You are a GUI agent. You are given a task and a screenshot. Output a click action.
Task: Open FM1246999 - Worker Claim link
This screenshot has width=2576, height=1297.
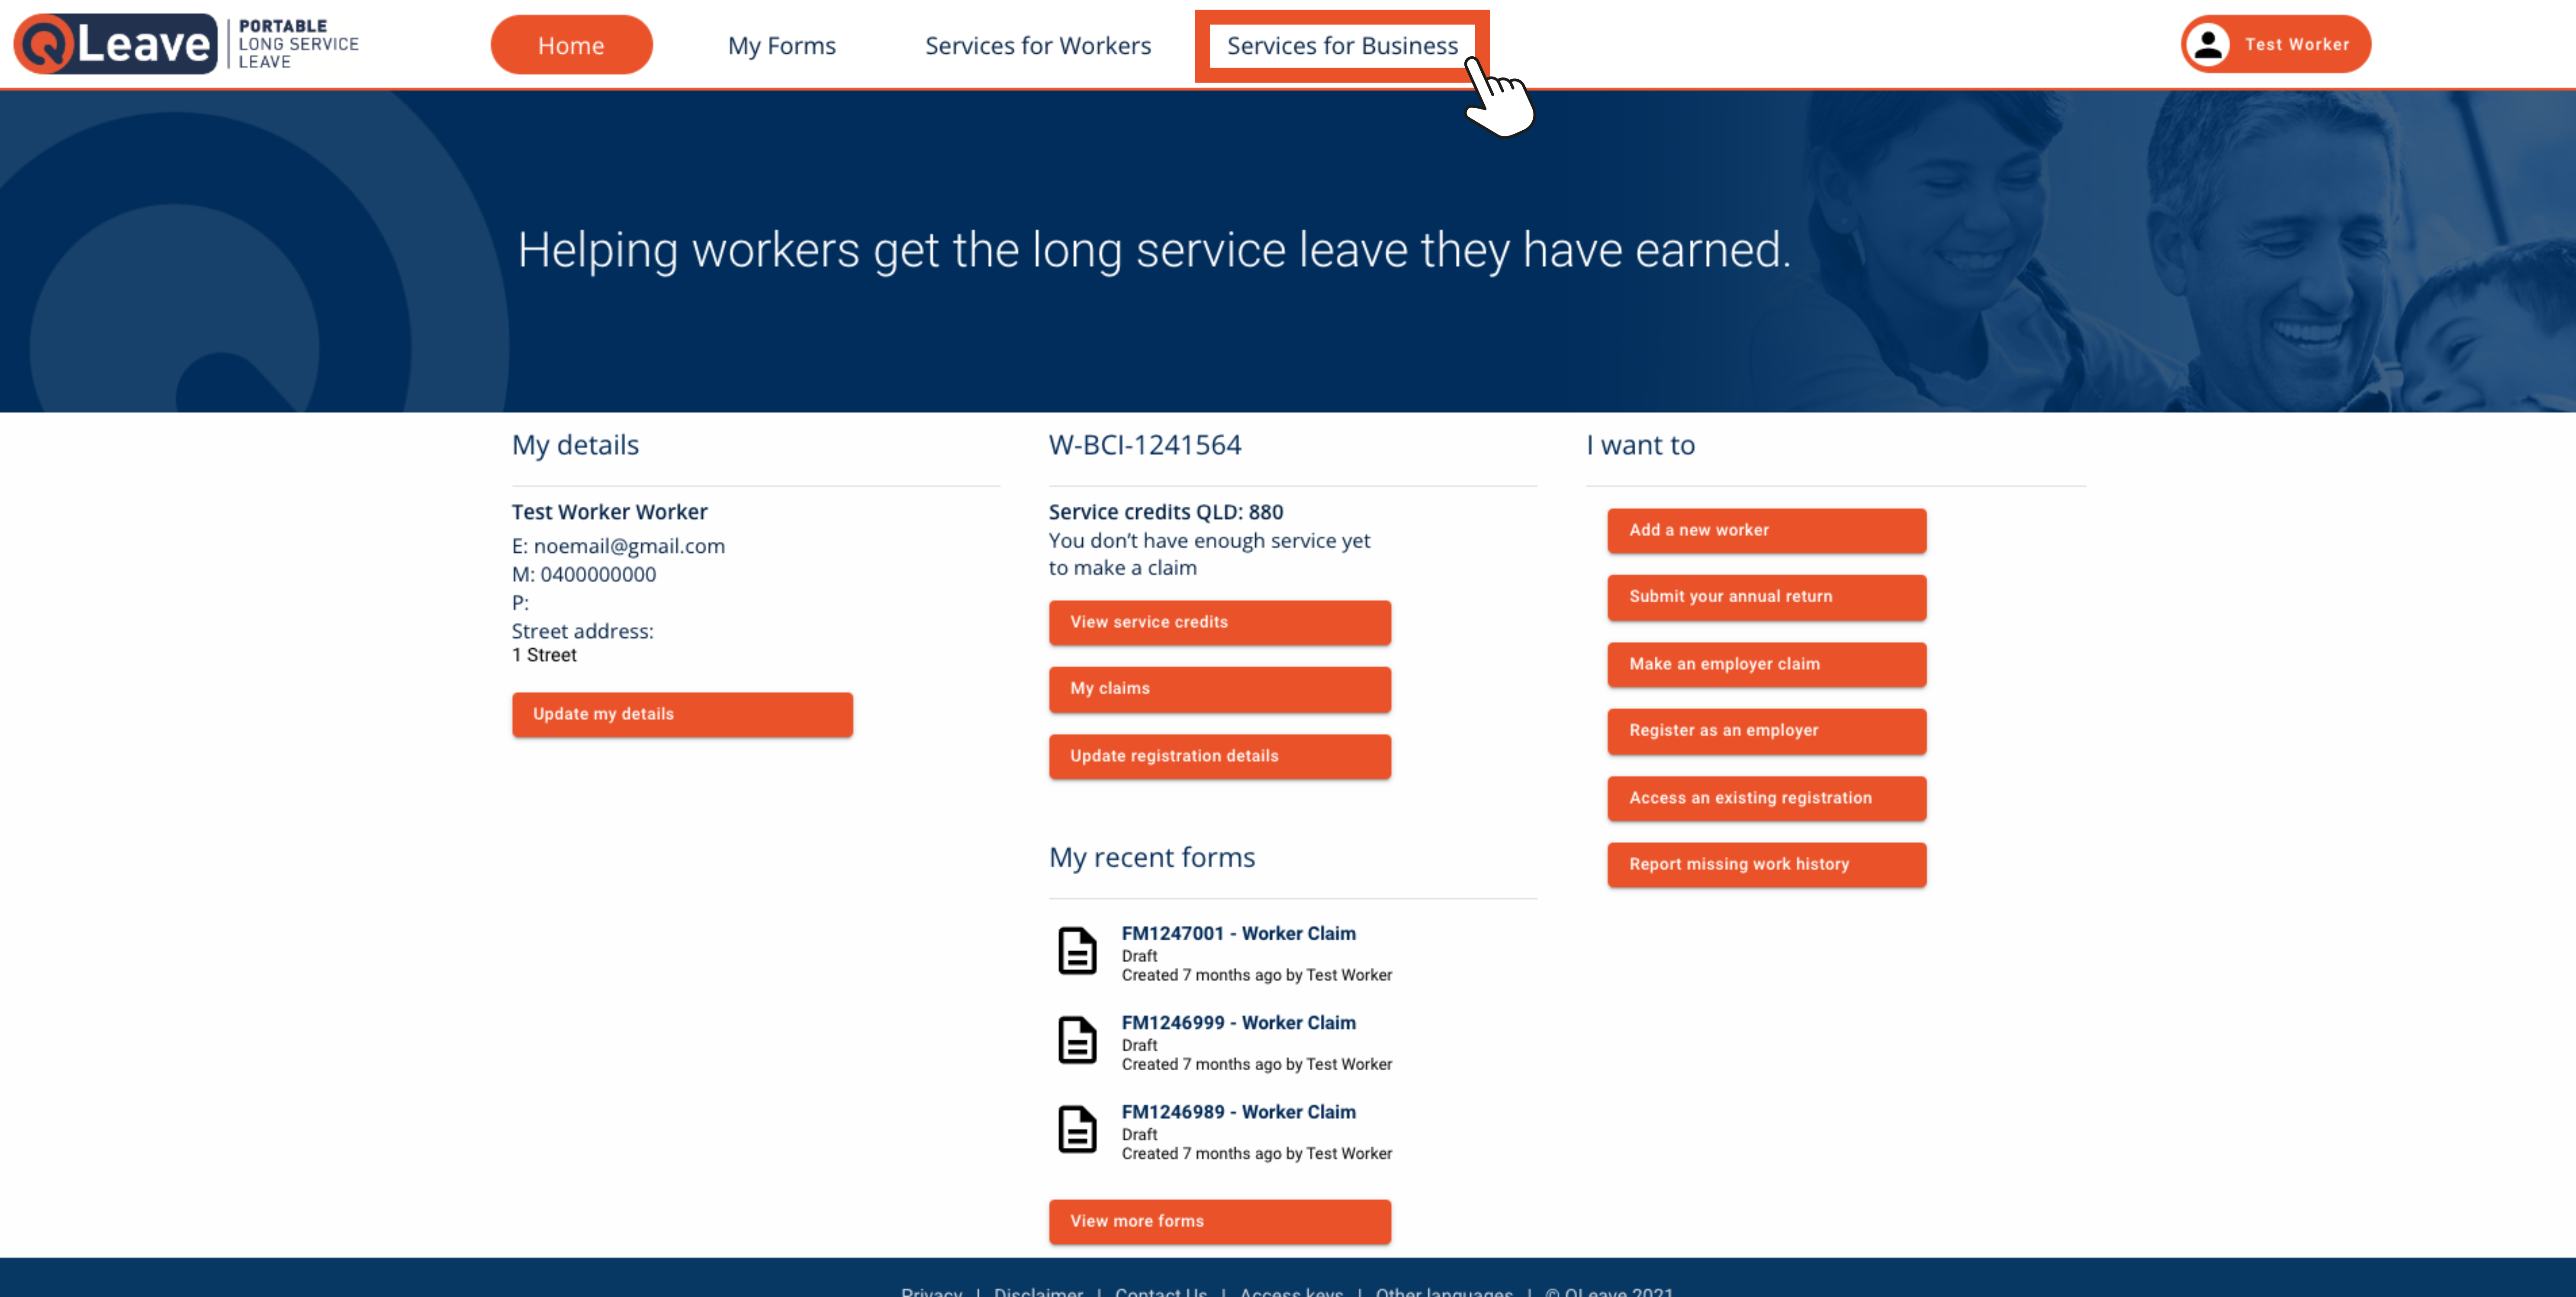click(1238, 1022)
